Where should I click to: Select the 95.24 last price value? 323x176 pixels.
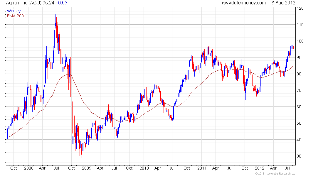(x=49, y=3)
